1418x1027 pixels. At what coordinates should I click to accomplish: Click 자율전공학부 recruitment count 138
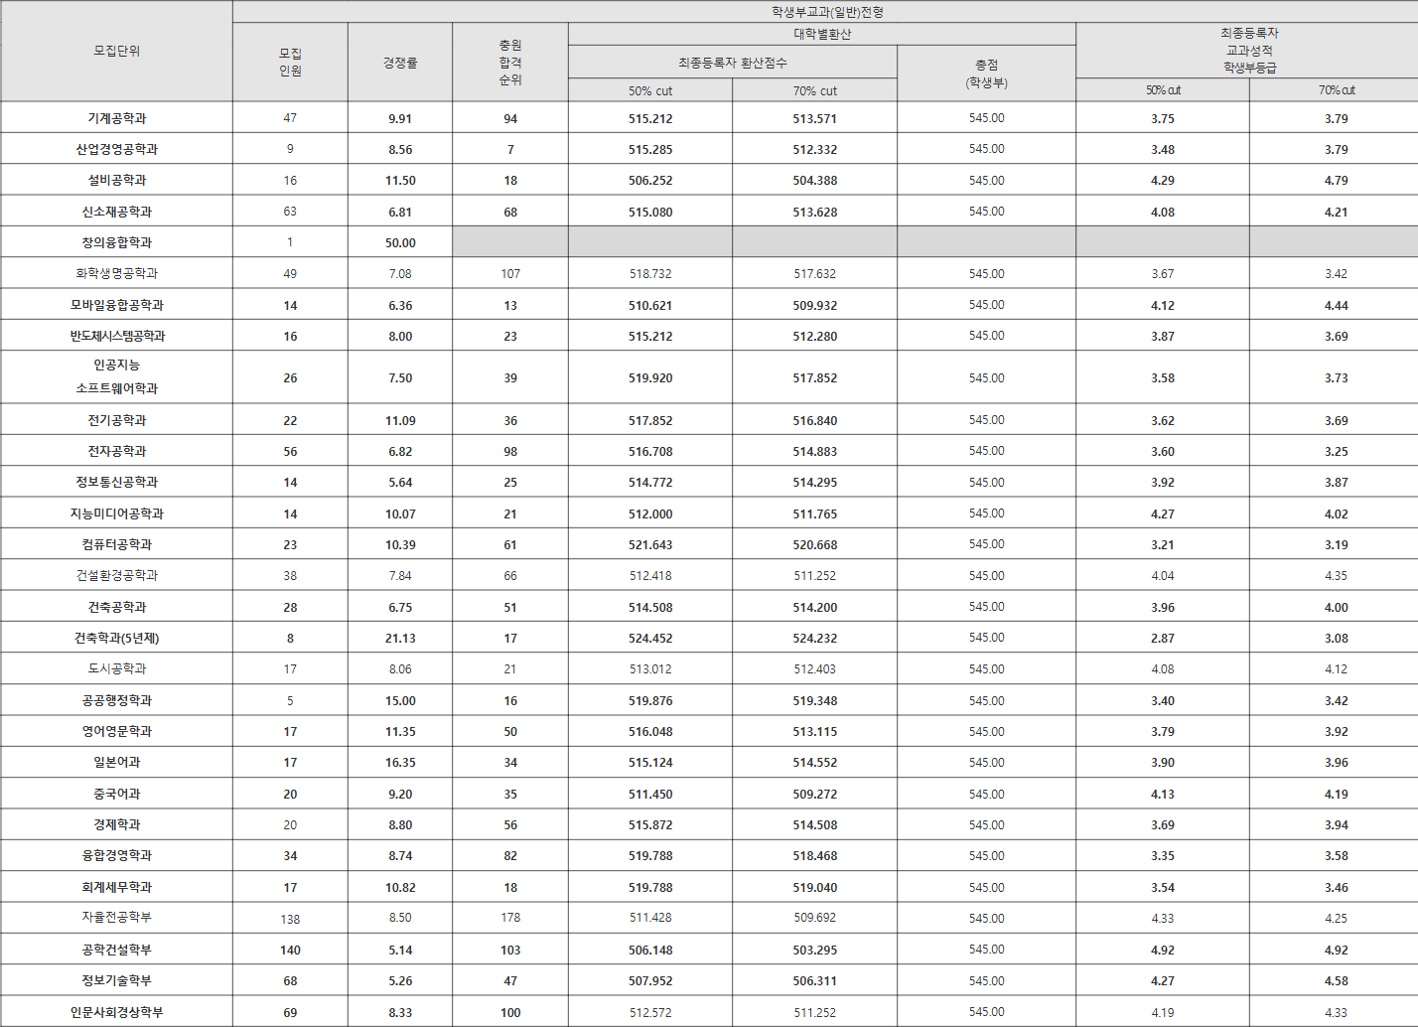click(290, 920)
